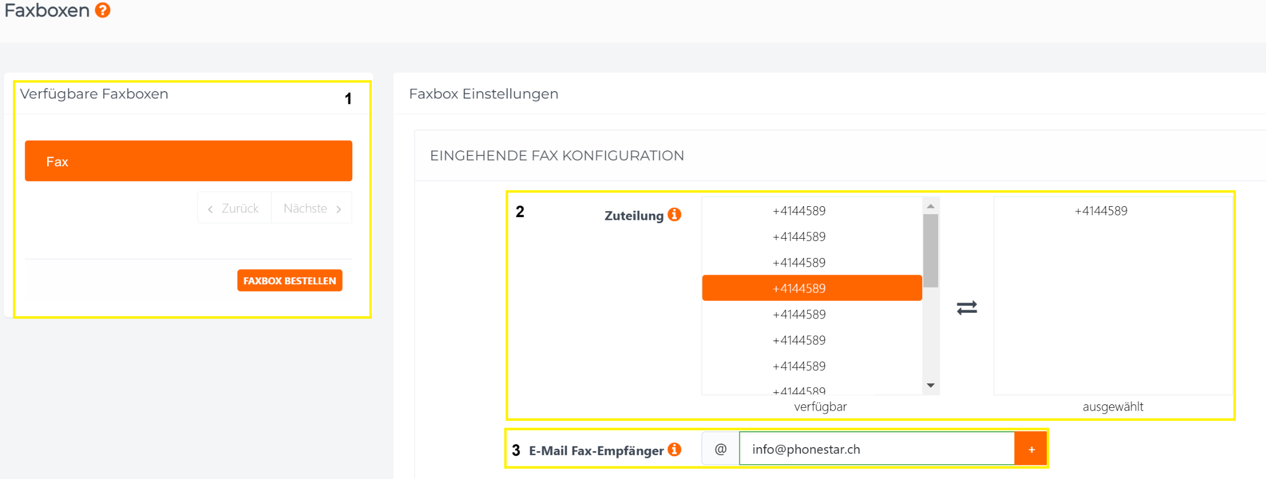Click the swap arrows between number lists
This screenshot has height=479, width=1266.
click(967, 308)
